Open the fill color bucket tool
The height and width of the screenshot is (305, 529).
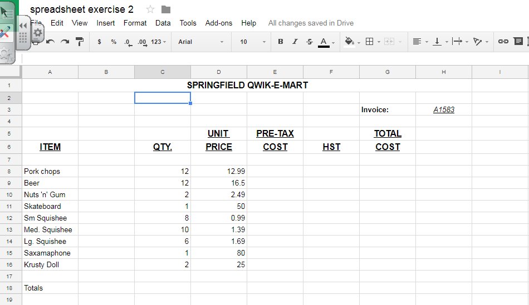click(350, 42)
